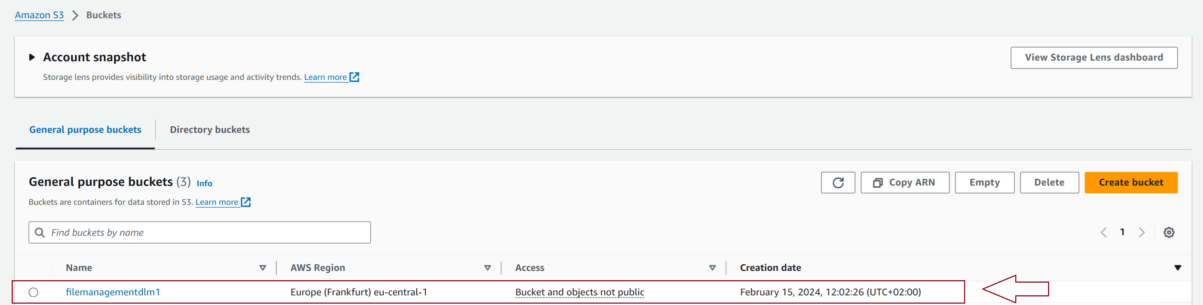Click the copy icon in Copy ARN
Screen dimensions: 1203x305
878,183
